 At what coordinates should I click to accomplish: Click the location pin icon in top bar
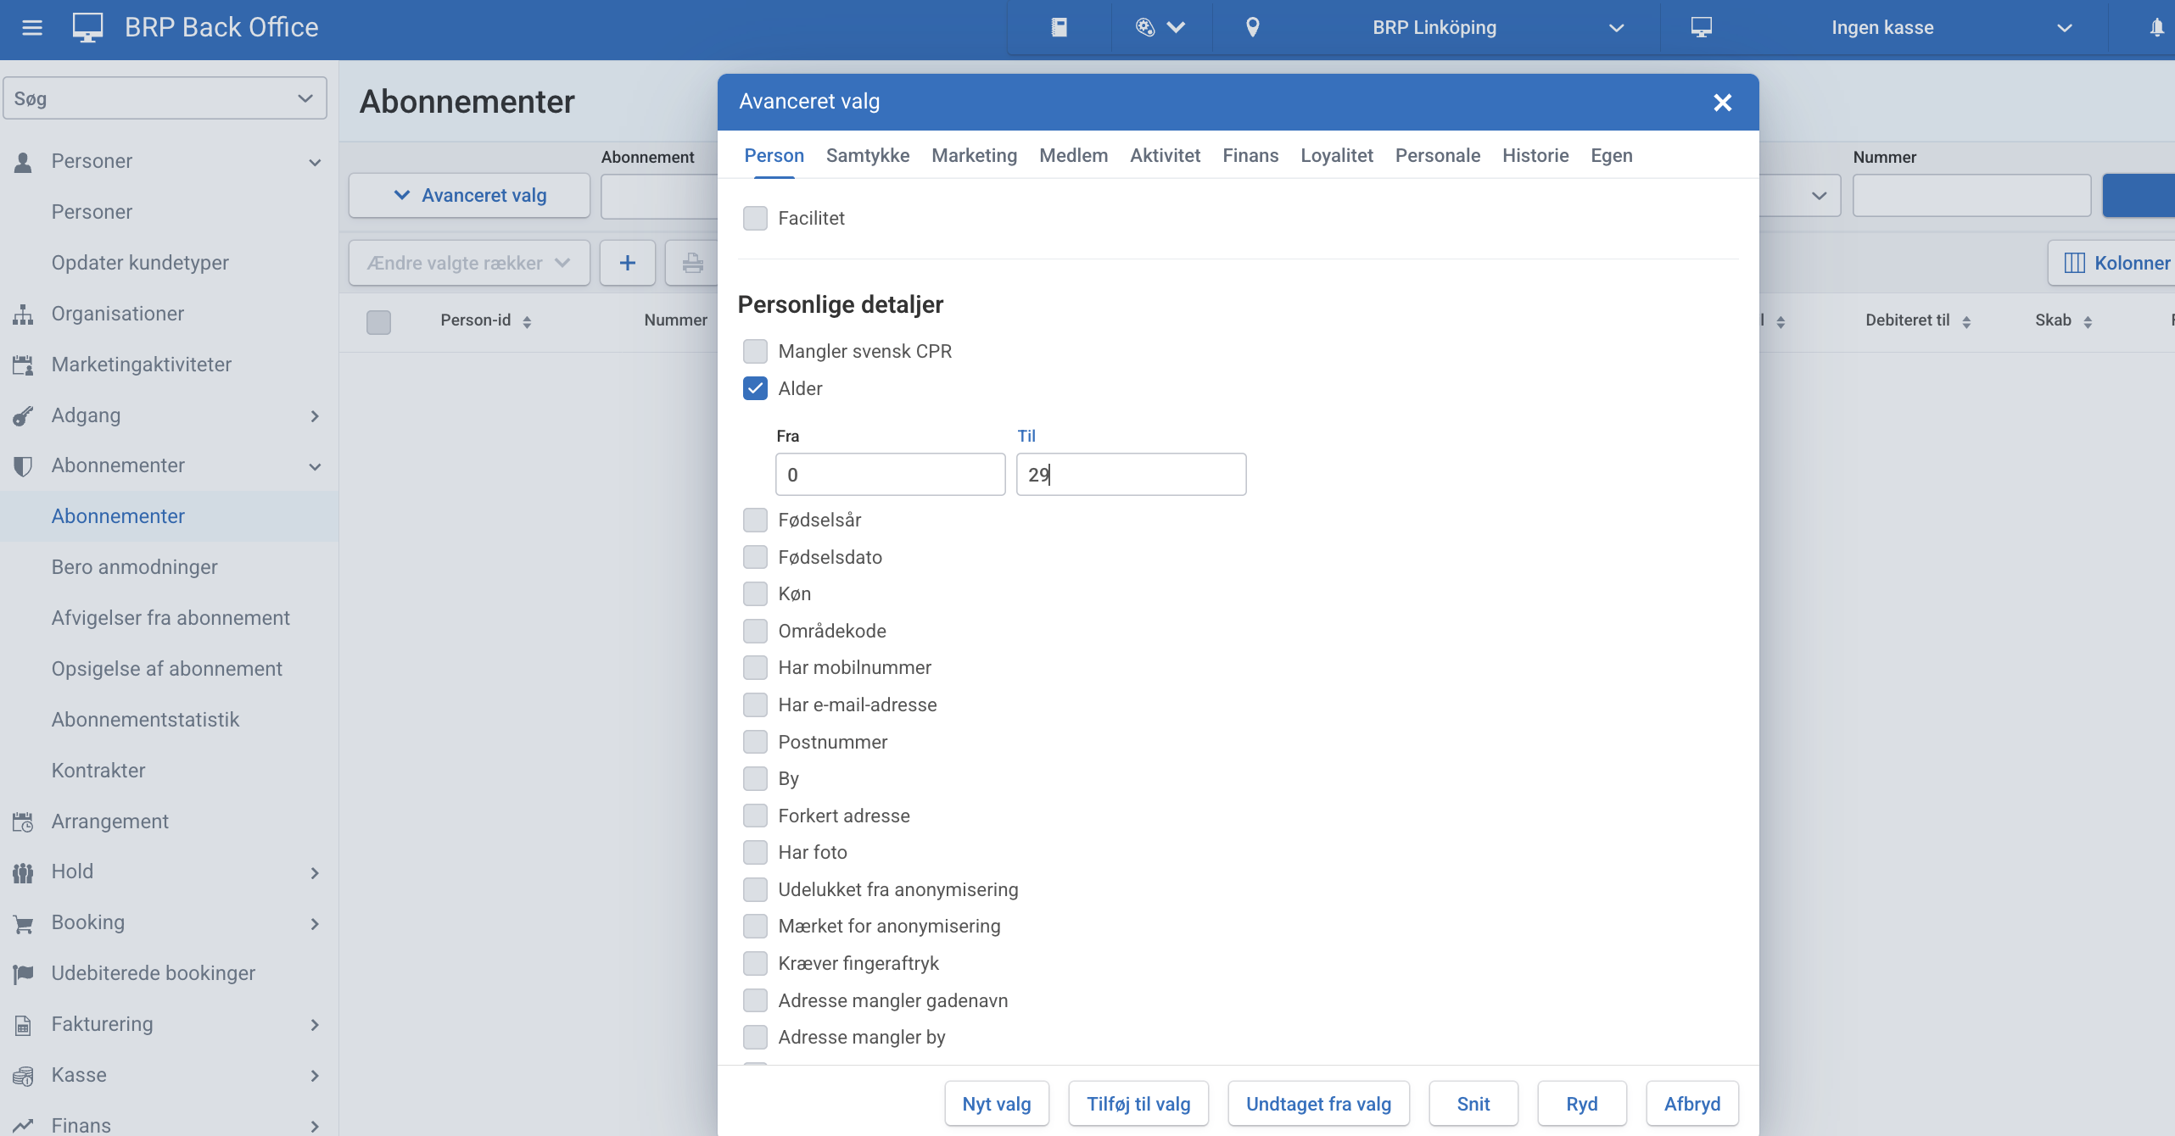[x=1252, y=28]
